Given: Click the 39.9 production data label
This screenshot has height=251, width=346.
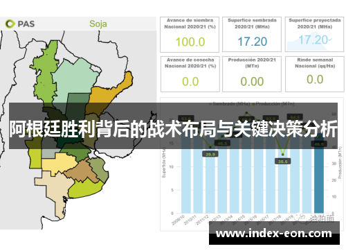Looking at the screenshot, I should 210,154.
